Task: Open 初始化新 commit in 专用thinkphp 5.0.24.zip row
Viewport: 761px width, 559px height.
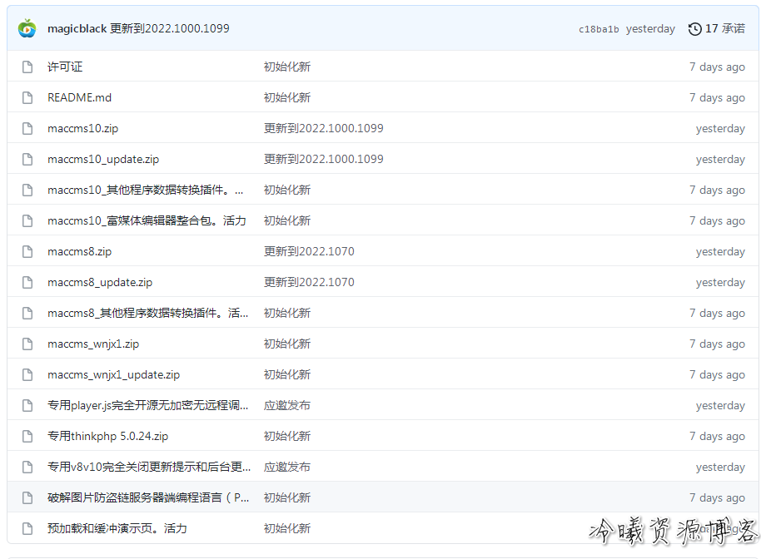Action: coord(286,437)
